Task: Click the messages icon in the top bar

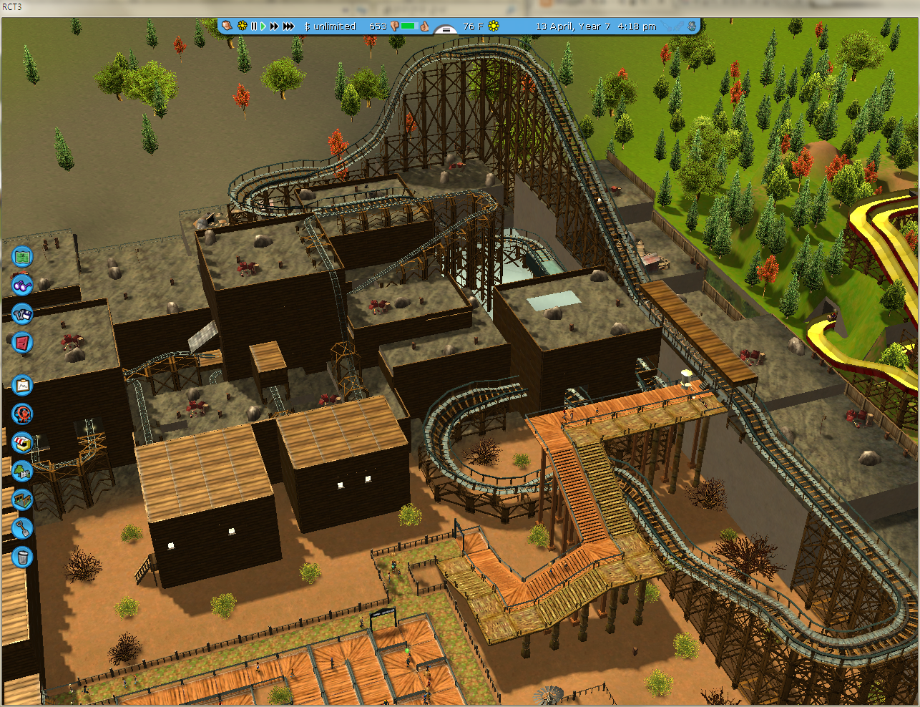Action: (x=227, y=26)
